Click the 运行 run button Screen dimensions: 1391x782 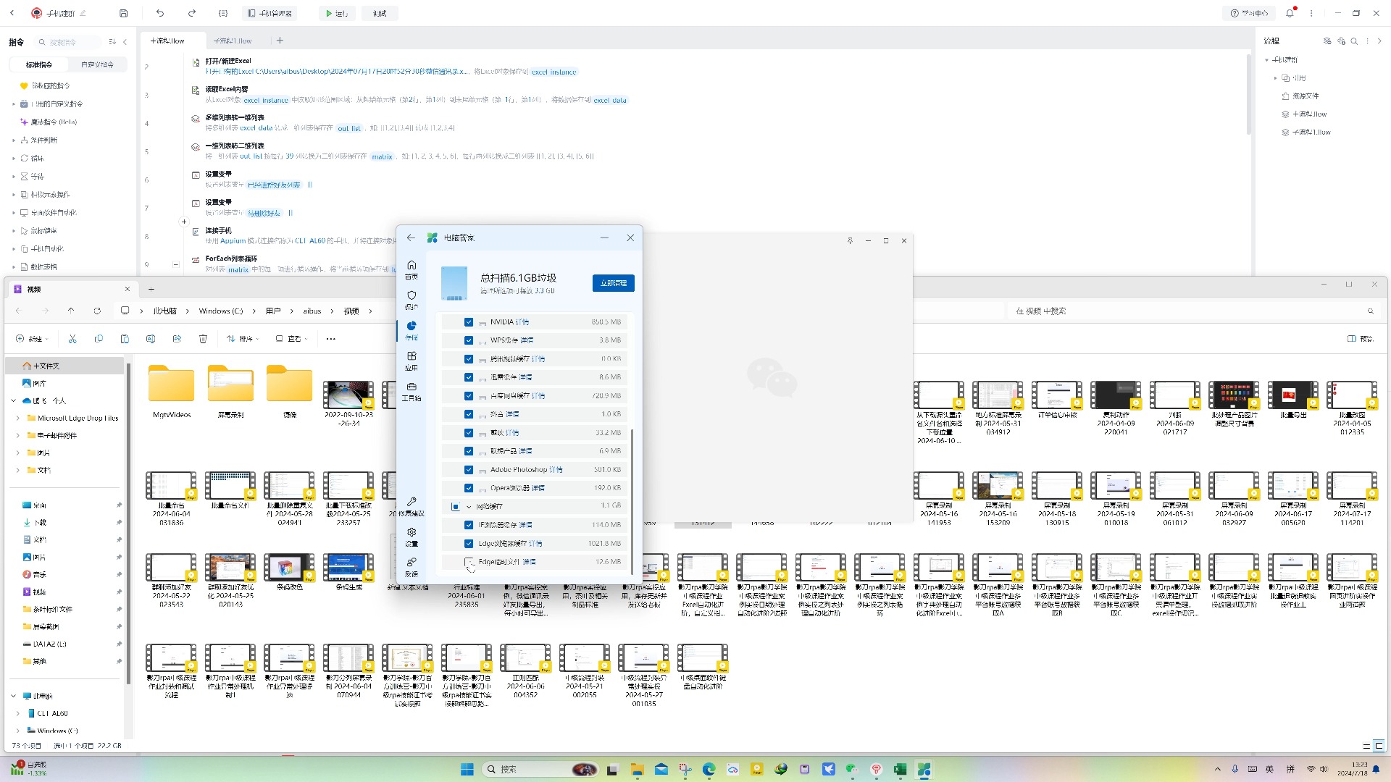click(x=336, y=13)
